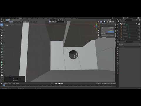Select the green Poly Build tool
The image size is (141, 106).
pyautogui.click(x=2, y=62)
